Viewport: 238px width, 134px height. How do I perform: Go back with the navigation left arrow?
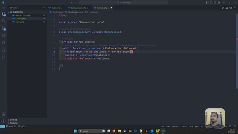pyautogui.click(x=71, y=3)
